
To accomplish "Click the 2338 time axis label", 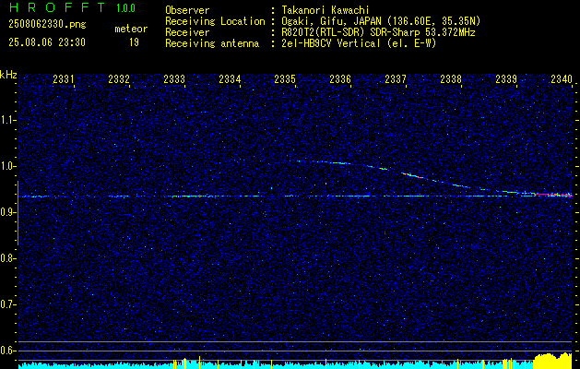I will pos(451,78).
